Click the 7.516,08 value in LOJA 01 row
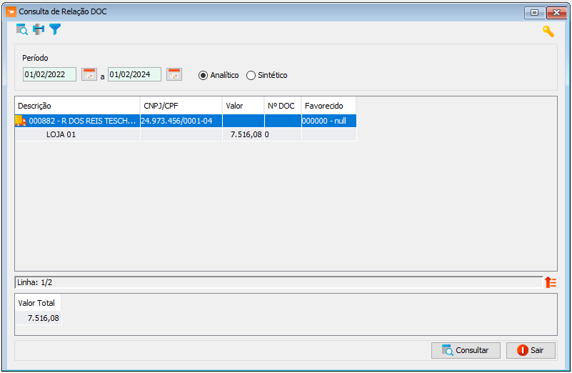Viewport: 572px width, 373px height. click(x=244, y=134)
